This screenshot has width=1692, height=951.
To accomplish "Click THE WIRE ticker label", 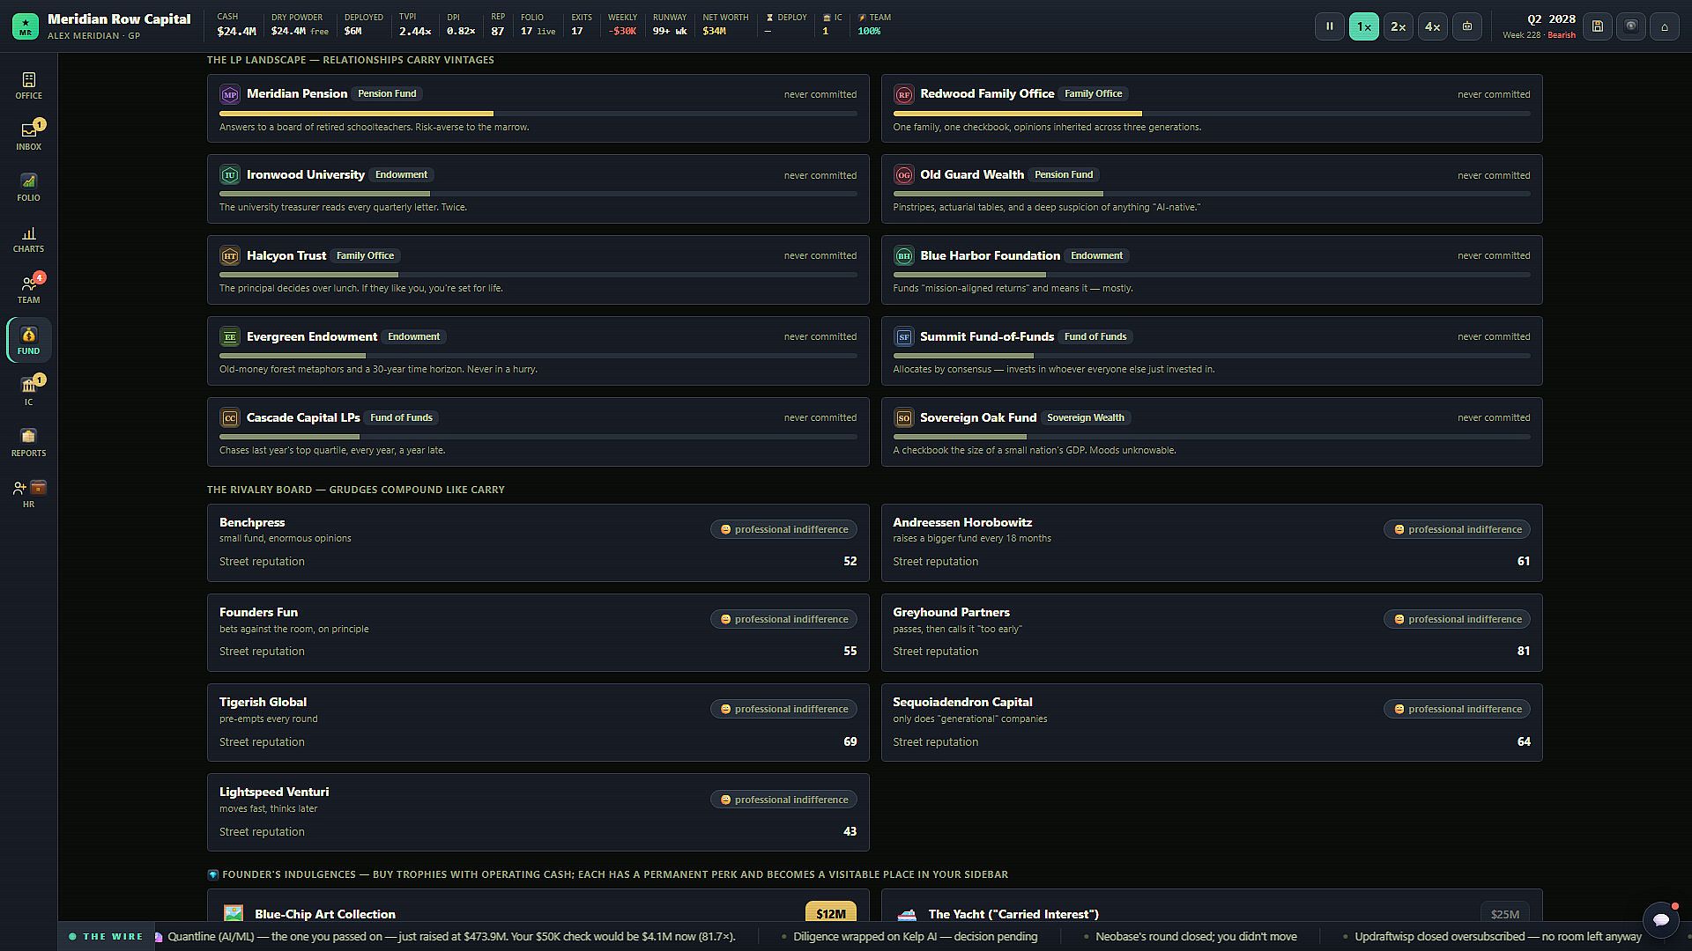I will click(106, 937).
